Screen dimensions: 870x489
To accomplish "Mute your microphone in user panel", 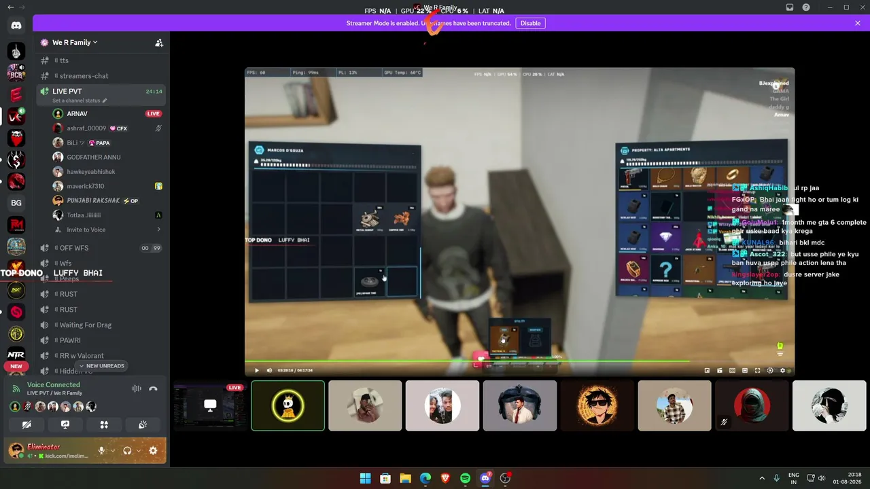I will pyautogui.click(x=101, y=450).
